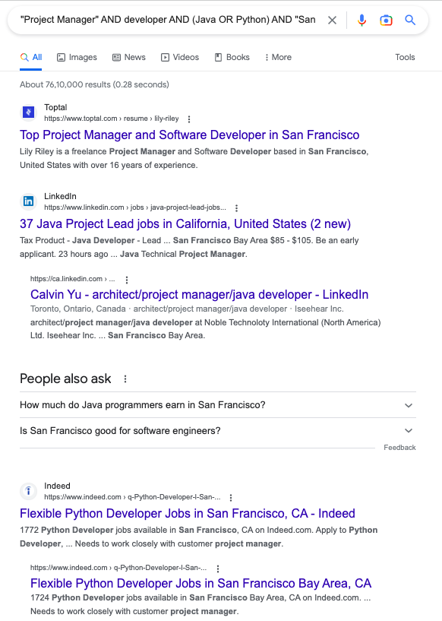Open Google Lens image search camera icon
This screenshot has width=442, height=621.
[386, 21]
